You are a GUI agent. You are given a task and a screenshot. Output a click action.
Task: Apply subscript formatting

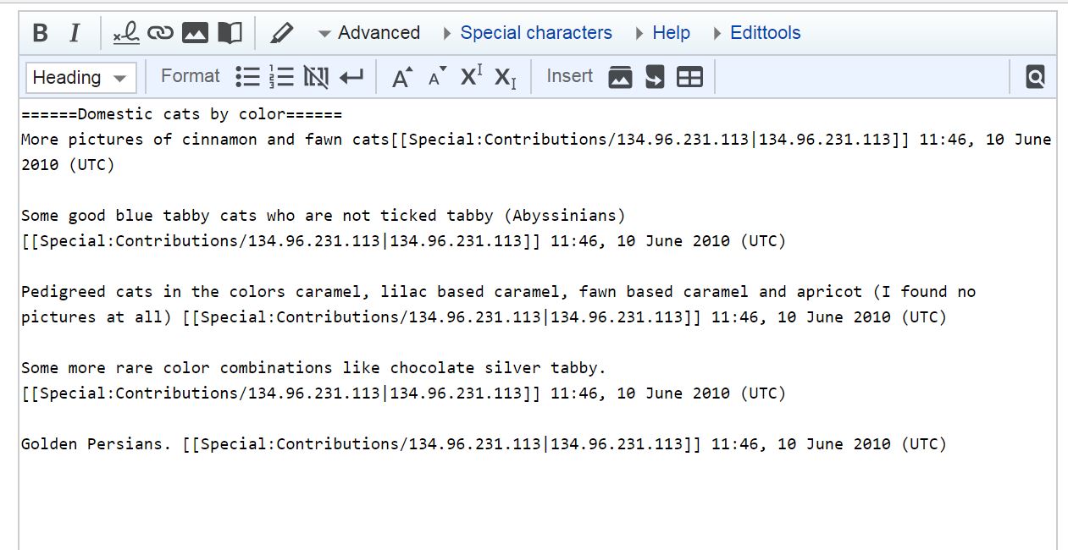click(505, 78)
